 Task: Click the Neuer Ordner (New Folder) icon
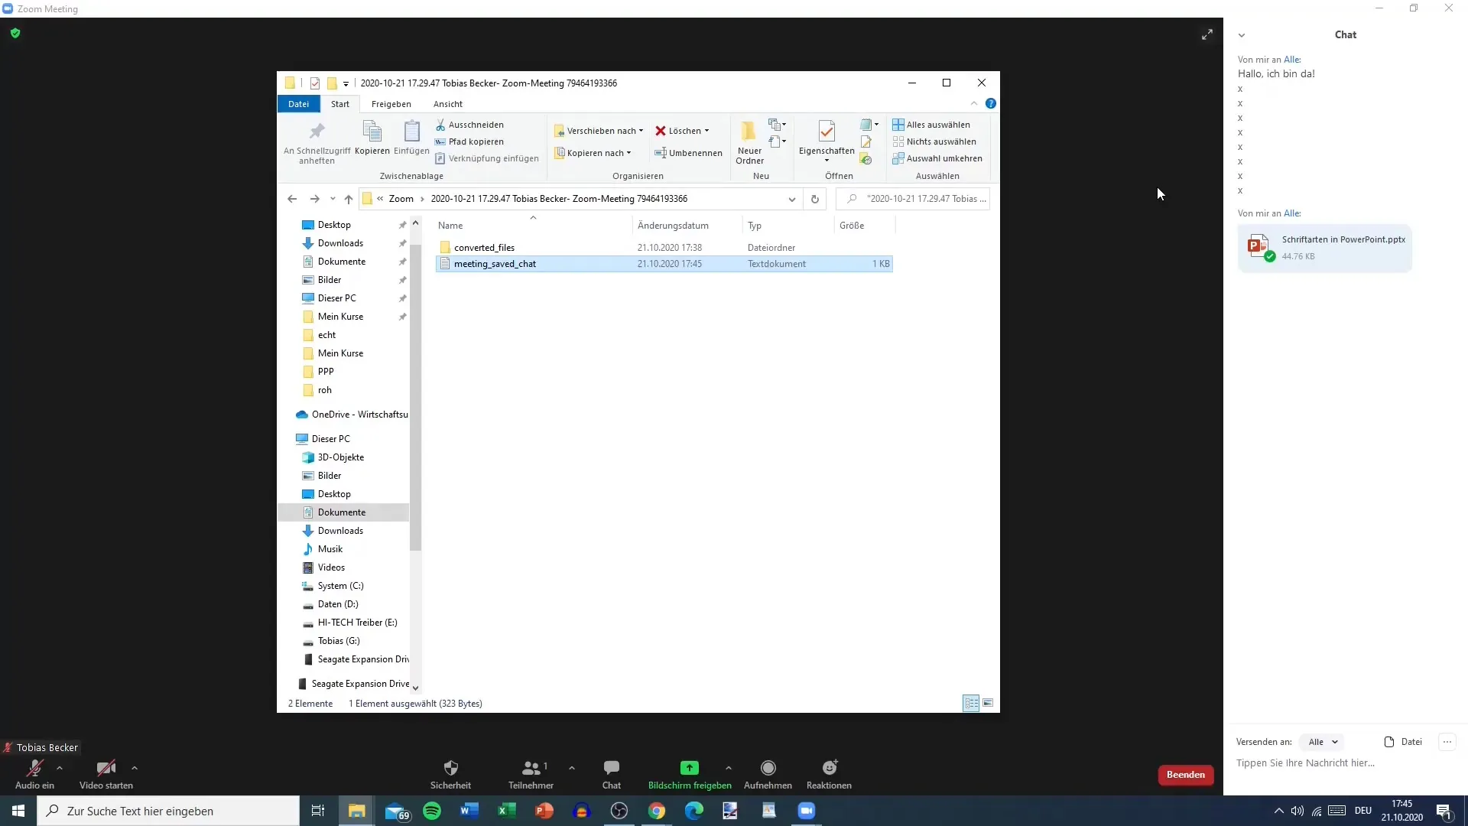click(749, 141)
